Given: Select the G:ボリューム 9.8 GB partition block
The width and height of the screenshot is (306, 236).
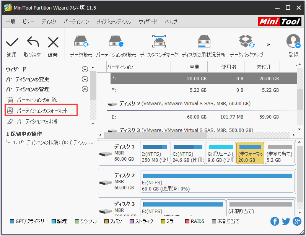Looking at the screenshot, I should (221, 153).
